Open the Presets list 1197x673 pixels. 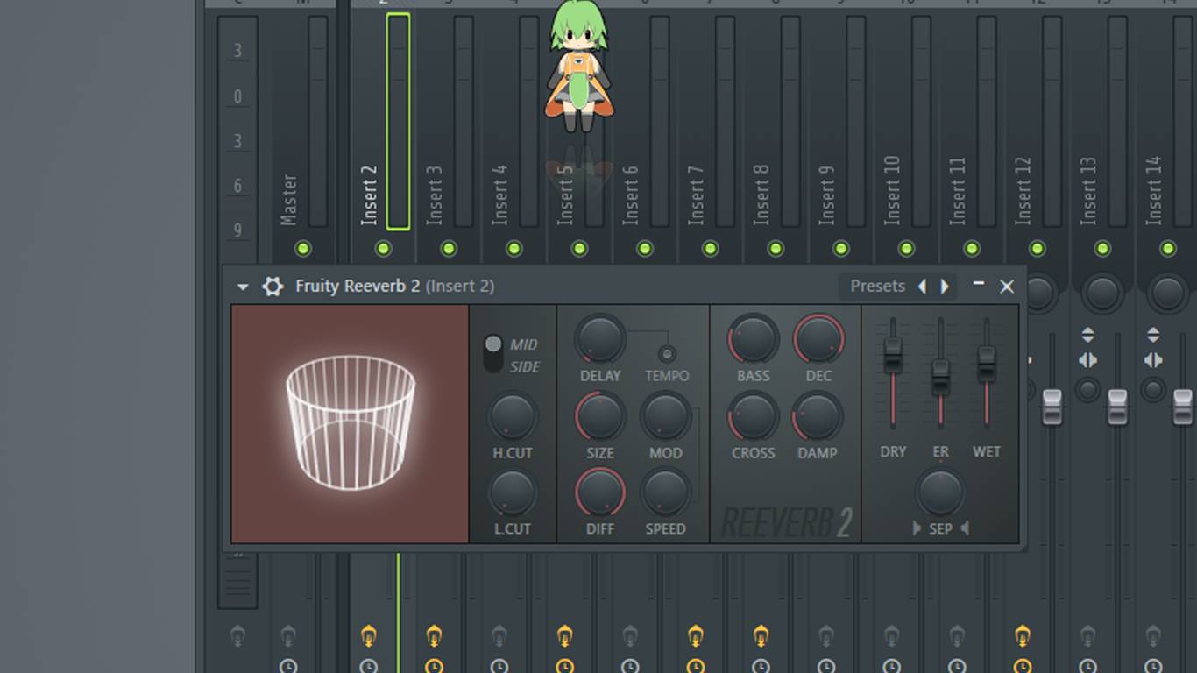tap(877, 287)
